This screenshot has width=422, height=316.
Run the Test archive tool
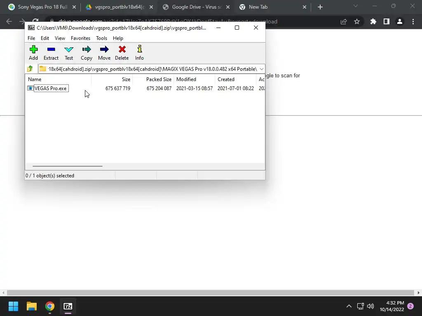coord(69,49)
